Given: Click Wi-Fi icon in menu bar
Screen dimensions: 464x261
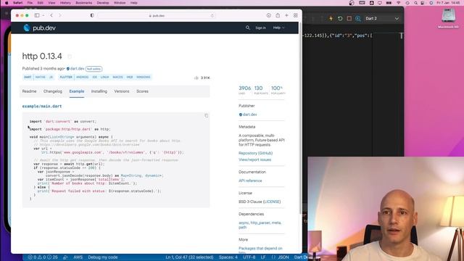Looking at the screenshot, I should pos(399,3).
